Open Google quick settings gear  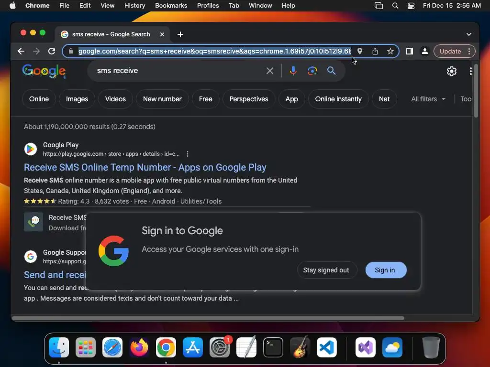click(452, 71)
